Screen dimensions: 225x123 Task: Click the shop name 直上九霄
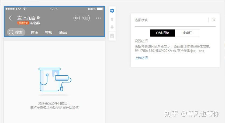[26, 18]
